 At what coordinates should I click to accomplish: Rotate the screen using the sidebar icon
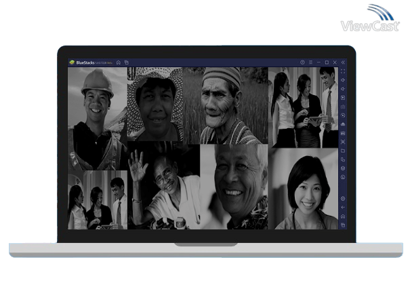coord(343,160)
